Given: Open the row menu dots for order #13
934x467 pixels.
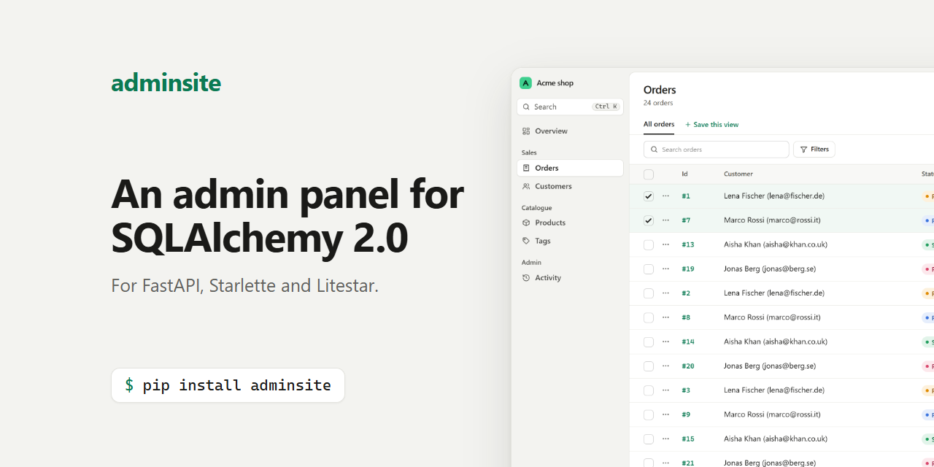Looking at the screenshot, I should [x=665, y=244].
